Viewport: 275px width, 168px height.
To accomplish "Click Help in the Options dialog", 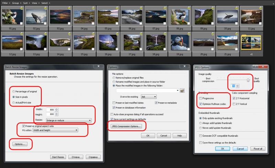I will click(179, 136).
